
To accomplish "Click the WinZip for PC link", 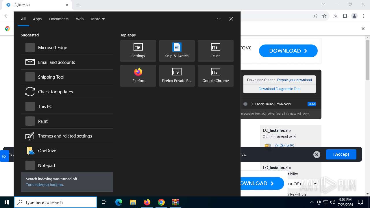I will [284, 145].
